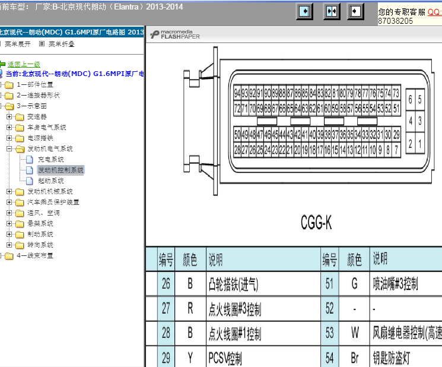
Task: Select the 1—部件位置 category
Action: pyautogui.click(x=35, y=85)
